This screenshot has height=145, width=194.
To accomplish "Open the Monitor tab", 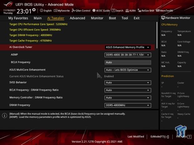I will pos(97,18).
